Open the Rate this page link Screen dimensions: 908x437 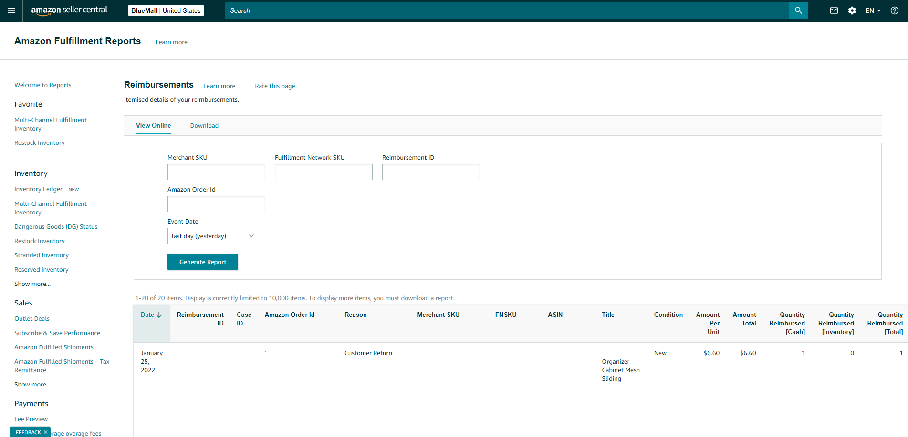click(x=275, y=86)
